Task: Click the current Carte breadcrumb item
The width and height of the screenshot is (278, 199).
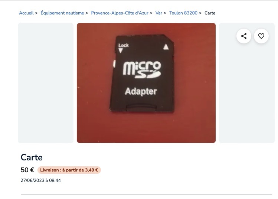Action: click(210, 13)
